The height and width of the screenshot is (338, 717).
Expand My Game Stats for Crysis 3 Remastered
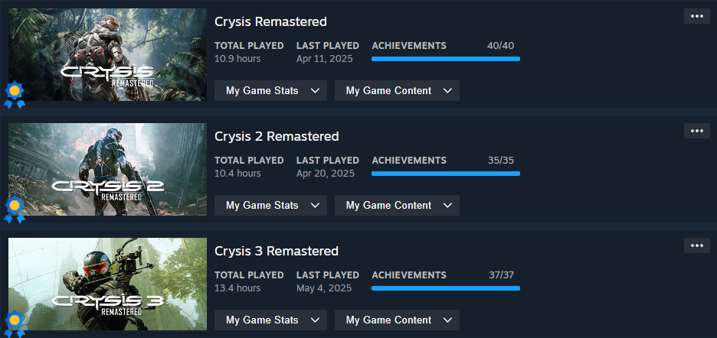271,320
